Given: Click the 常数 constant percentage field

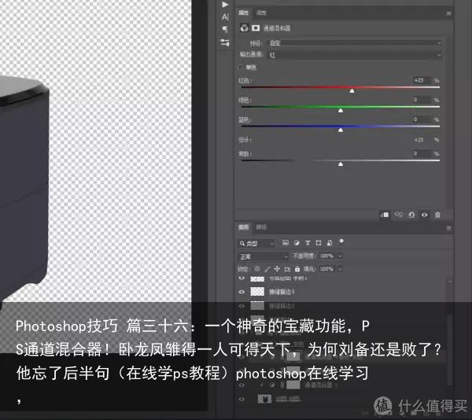Looking at the screenshot, I should coord(422,153).
